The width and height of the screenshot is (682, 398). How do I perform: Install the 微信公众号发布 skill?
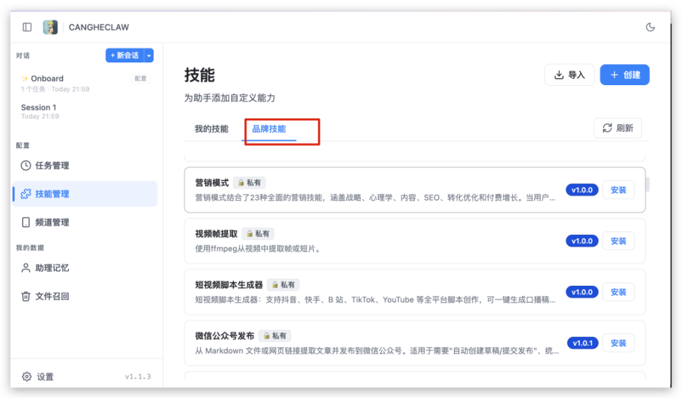point(618,343)
